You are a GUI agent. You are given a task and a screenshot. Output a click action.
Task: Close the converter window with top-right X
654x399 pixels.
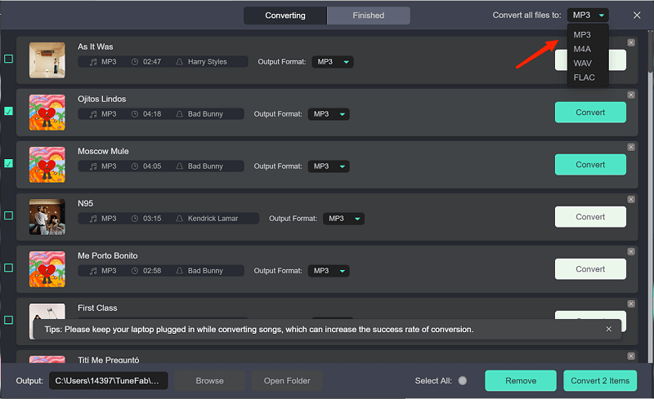click(x=637, y=15)
